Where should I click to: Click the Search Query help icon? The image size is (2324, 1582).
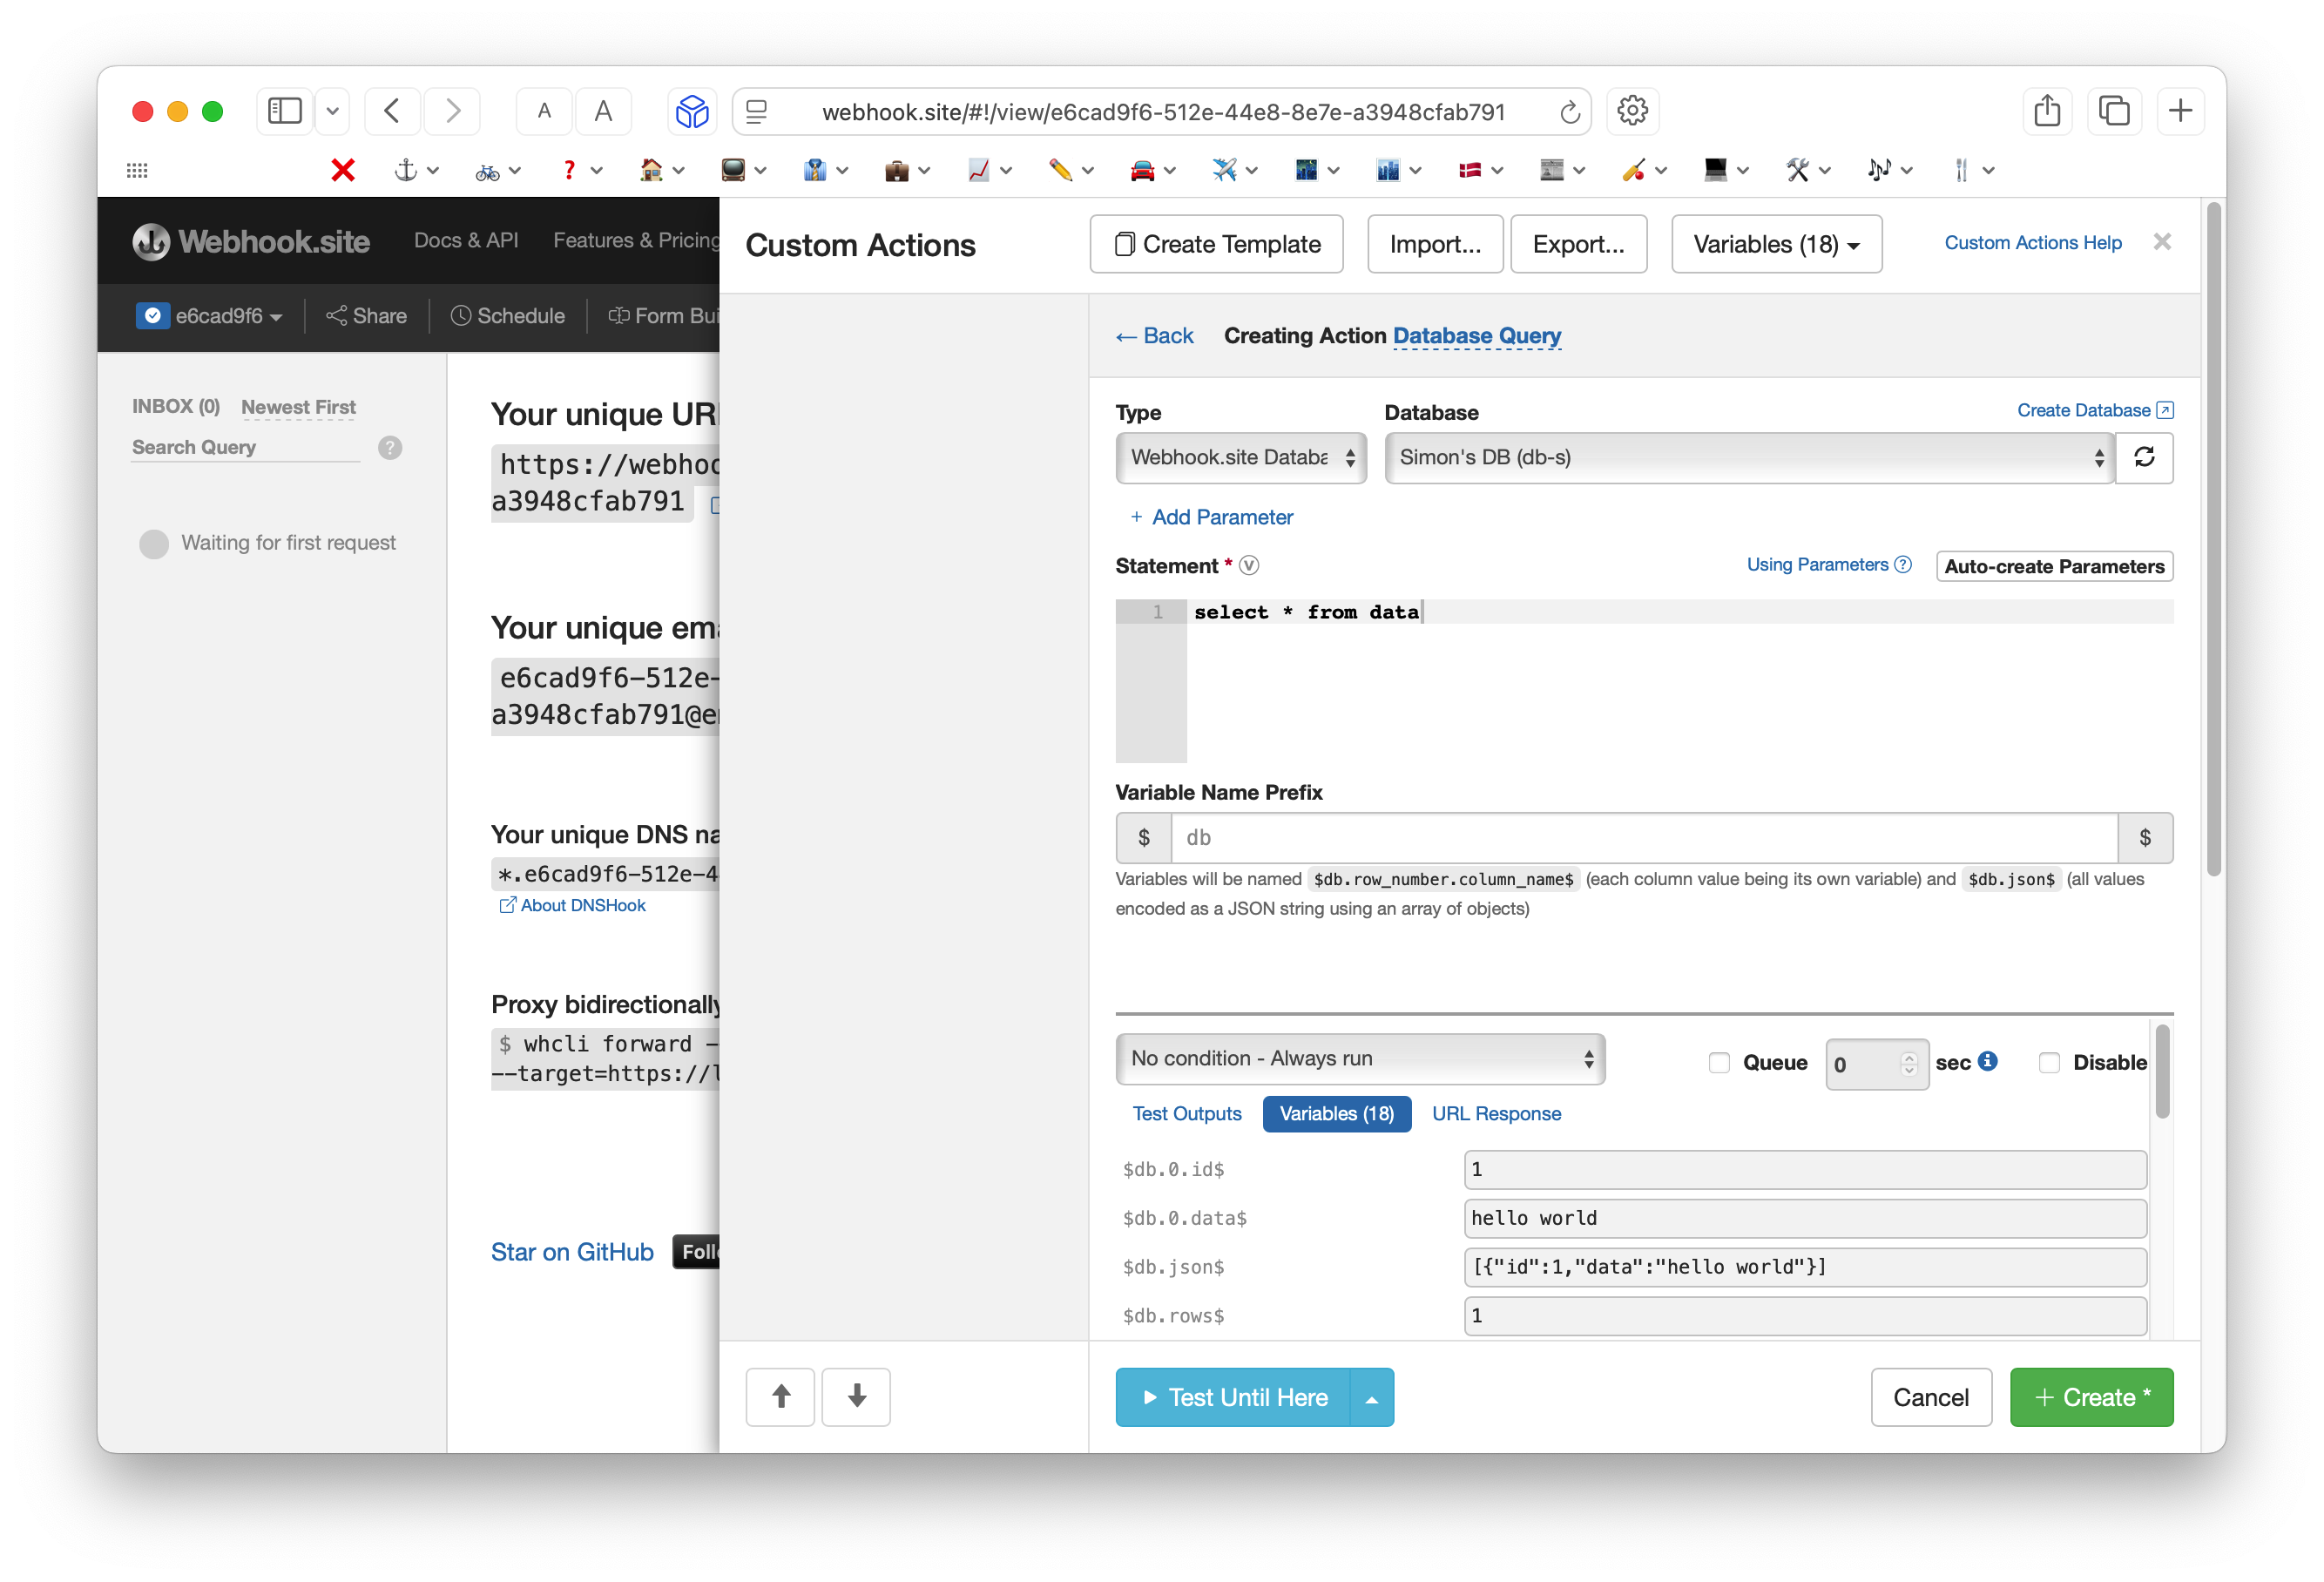click(390, 448)
